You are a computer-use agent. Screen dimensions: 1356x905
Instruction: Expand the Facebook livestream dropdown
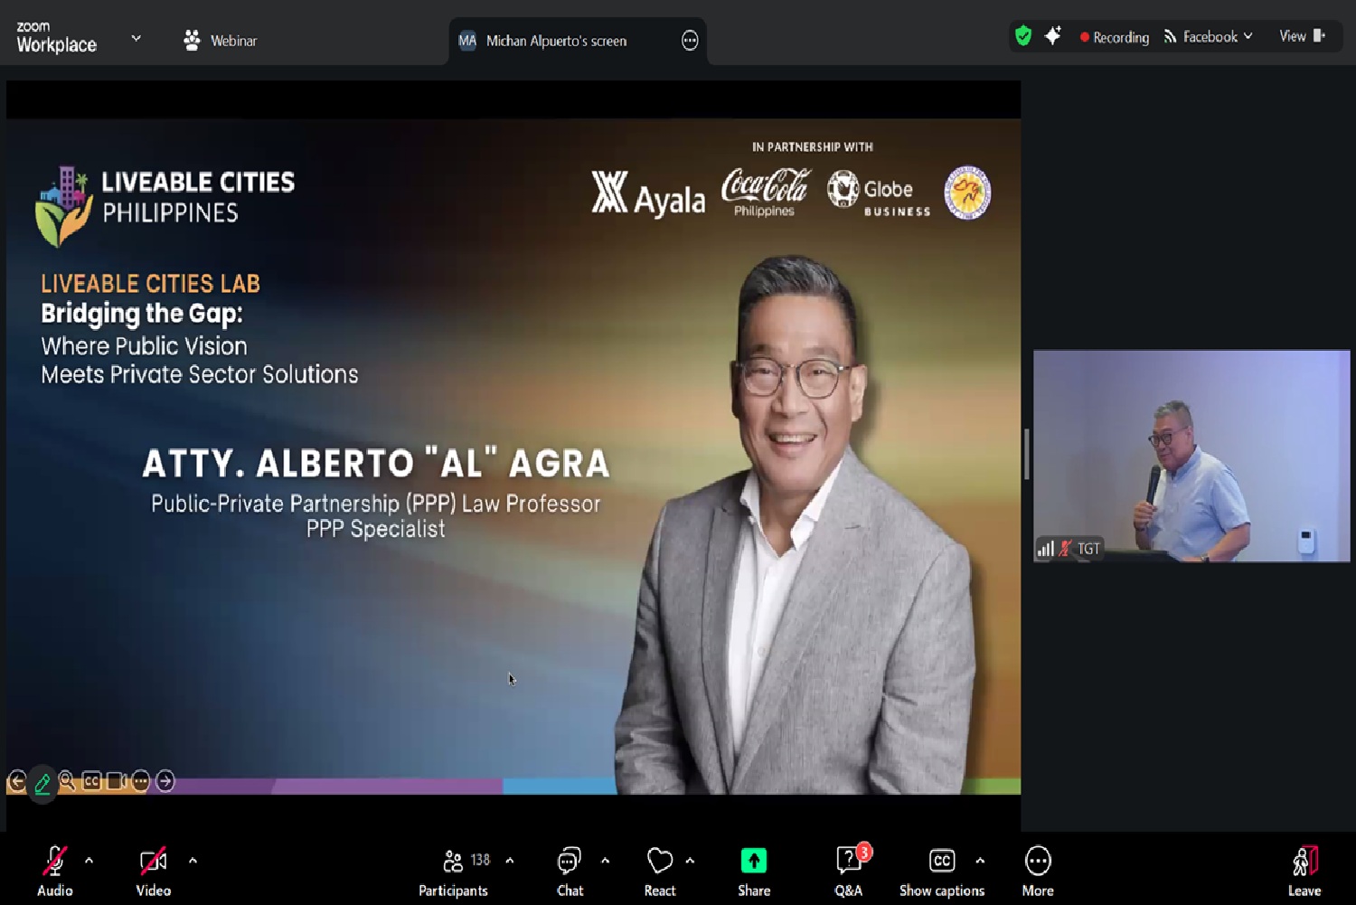pyautogui.click(x=1209, y=36)
